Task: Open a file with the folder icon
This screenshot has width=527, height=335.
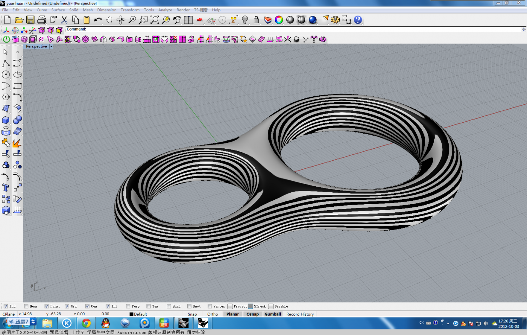Action: pos(19,20)
